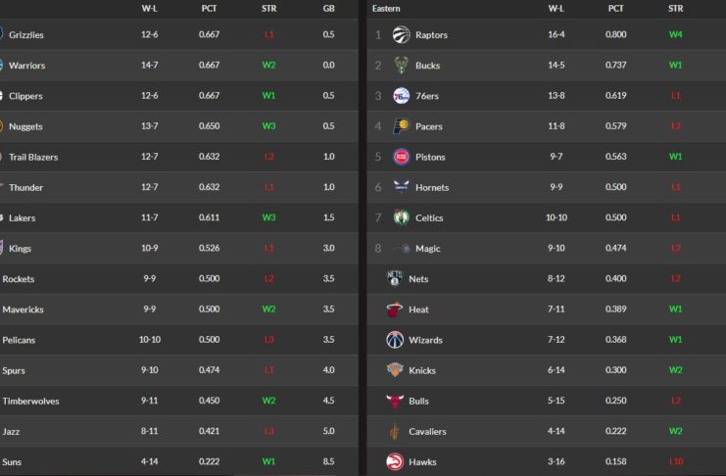This screenshot has height=476, width=726.
Task: Sort Western table by STR header
Action: tap(268, 8)
